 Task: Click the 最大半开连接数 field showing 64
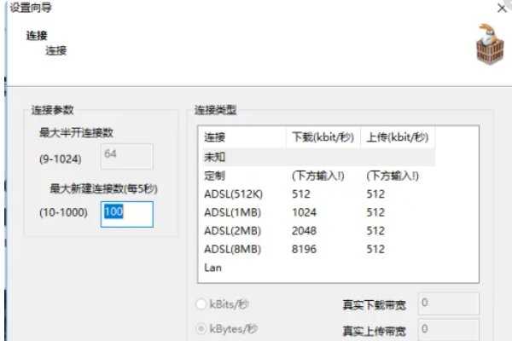click(x=126, y=156)
